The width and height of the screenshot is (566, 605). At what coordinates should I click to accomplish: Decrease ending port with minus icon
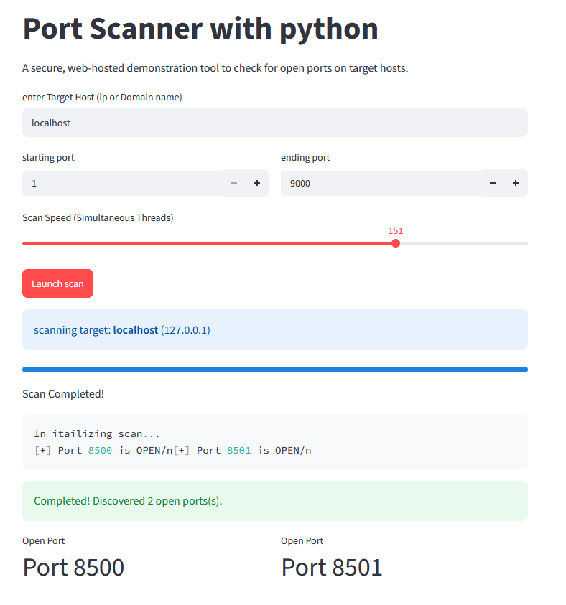[x=493, y=183]
